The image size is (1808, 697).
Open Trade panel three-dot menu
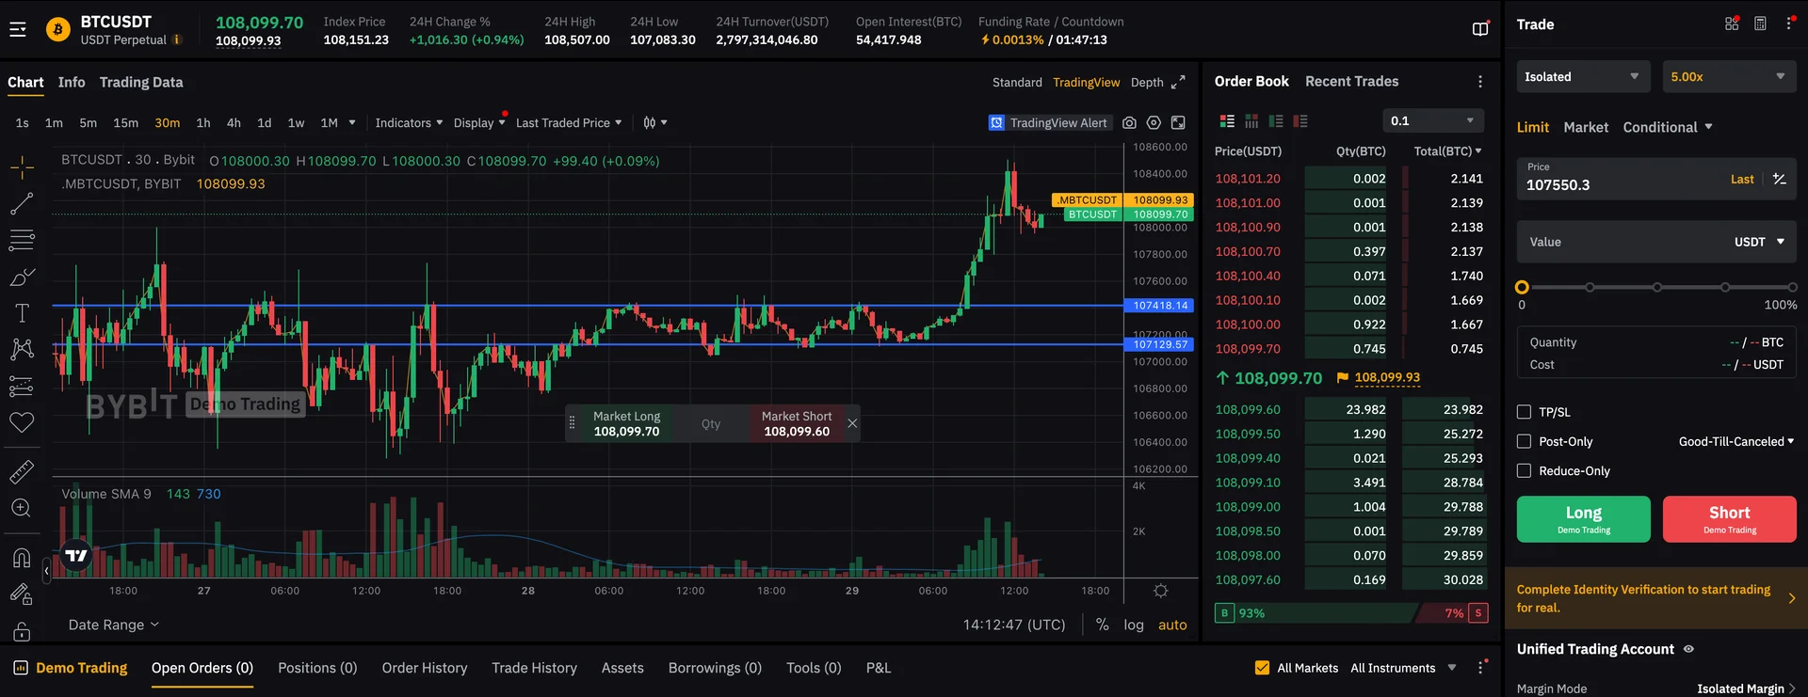click(1789, 24)
